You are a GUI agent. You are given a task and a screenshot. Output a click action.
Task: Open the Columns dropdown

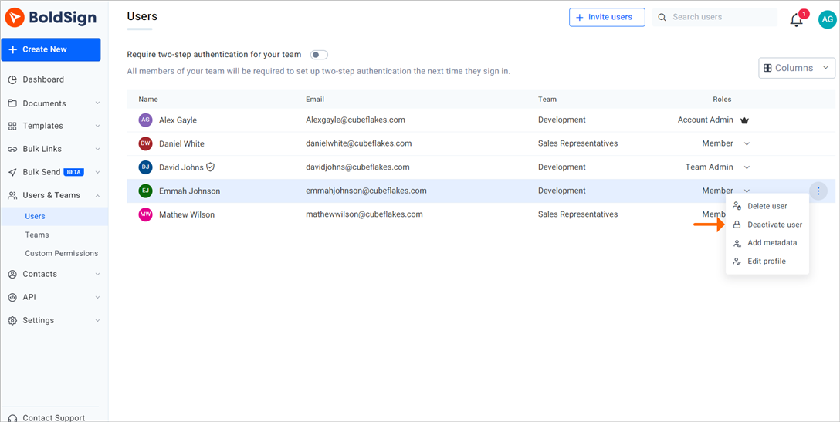797,68
